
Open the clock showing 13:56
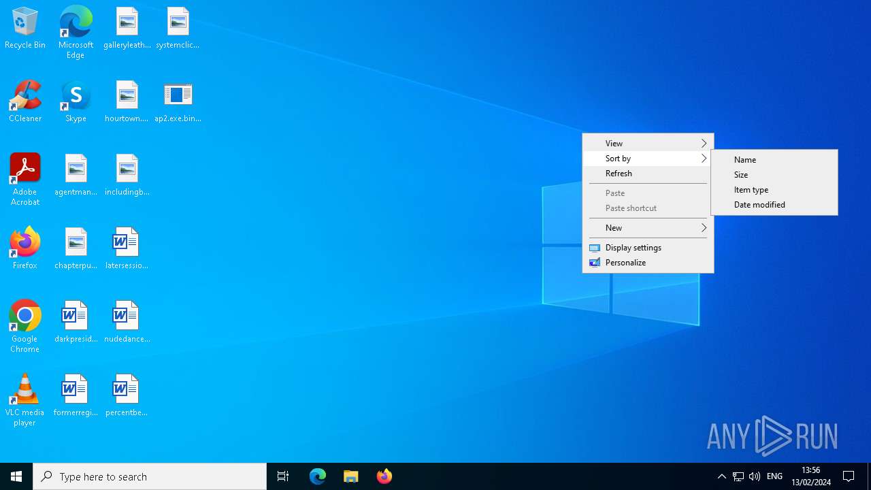811,476
